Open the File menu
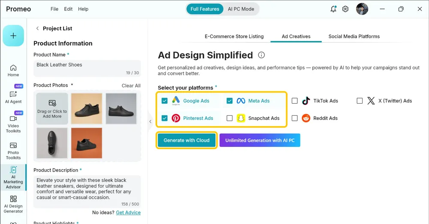This screenshot has height=224, width=429. 54,9
